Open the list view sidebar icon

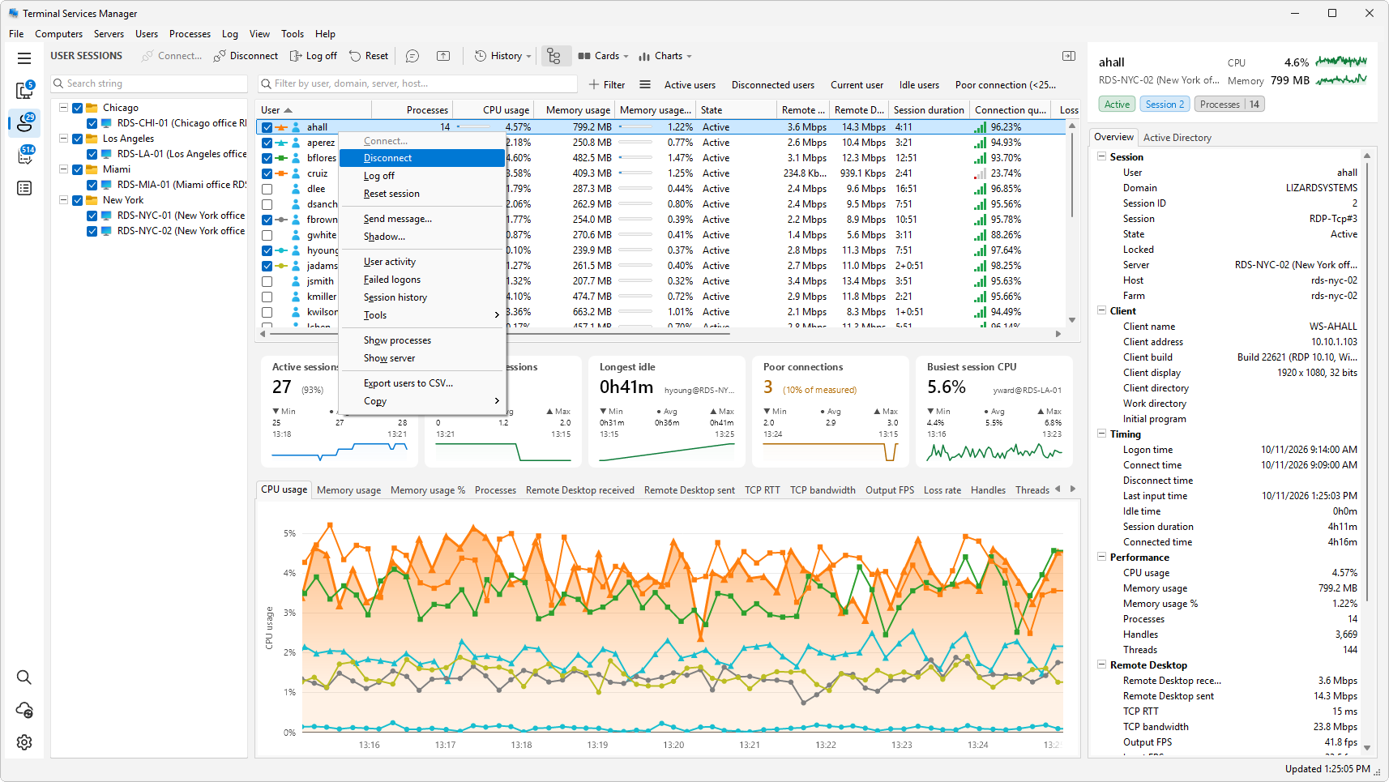coord(24,188)
